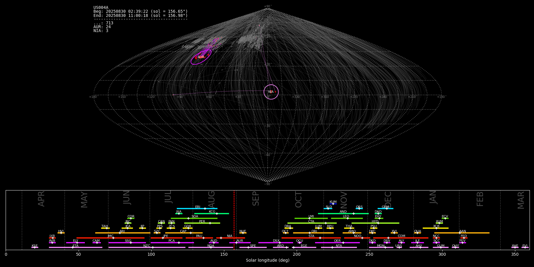The width and height of the screenshot is (534, 267).
Task: Select the KCG shower bar
Action: click(212, 213)
